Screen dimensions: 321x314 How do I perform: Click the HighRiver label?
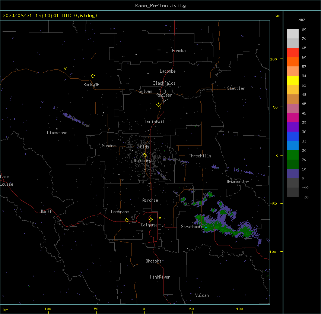click(x=160, y=277)
